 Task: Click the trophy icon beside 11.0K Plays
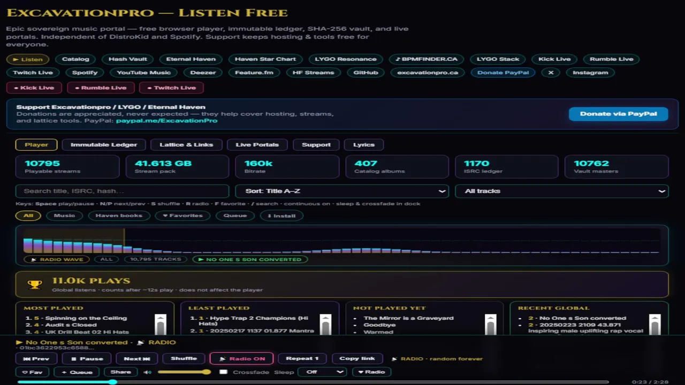click(x=35, y=284)
